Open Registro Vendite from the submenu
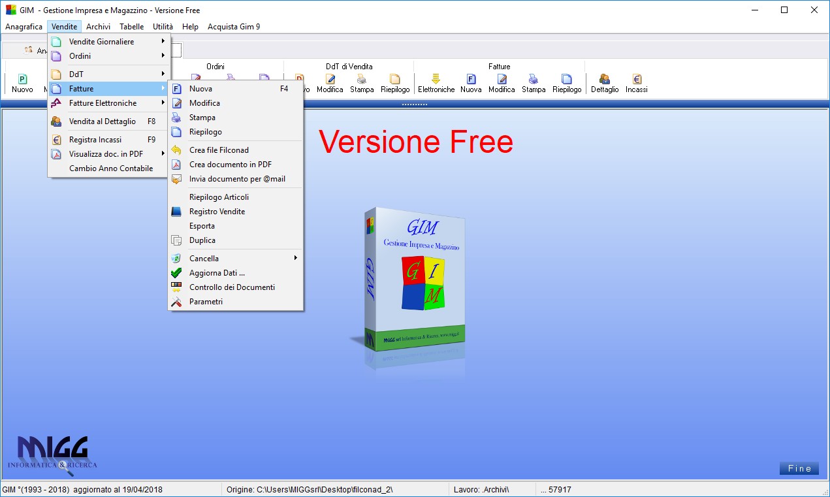The width and height of the screenshot is (830, 497). tap(236, 212)
